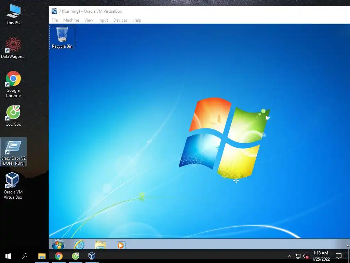
Task: Select the DataWagon desktop shortcut
Action: point(13,48)
